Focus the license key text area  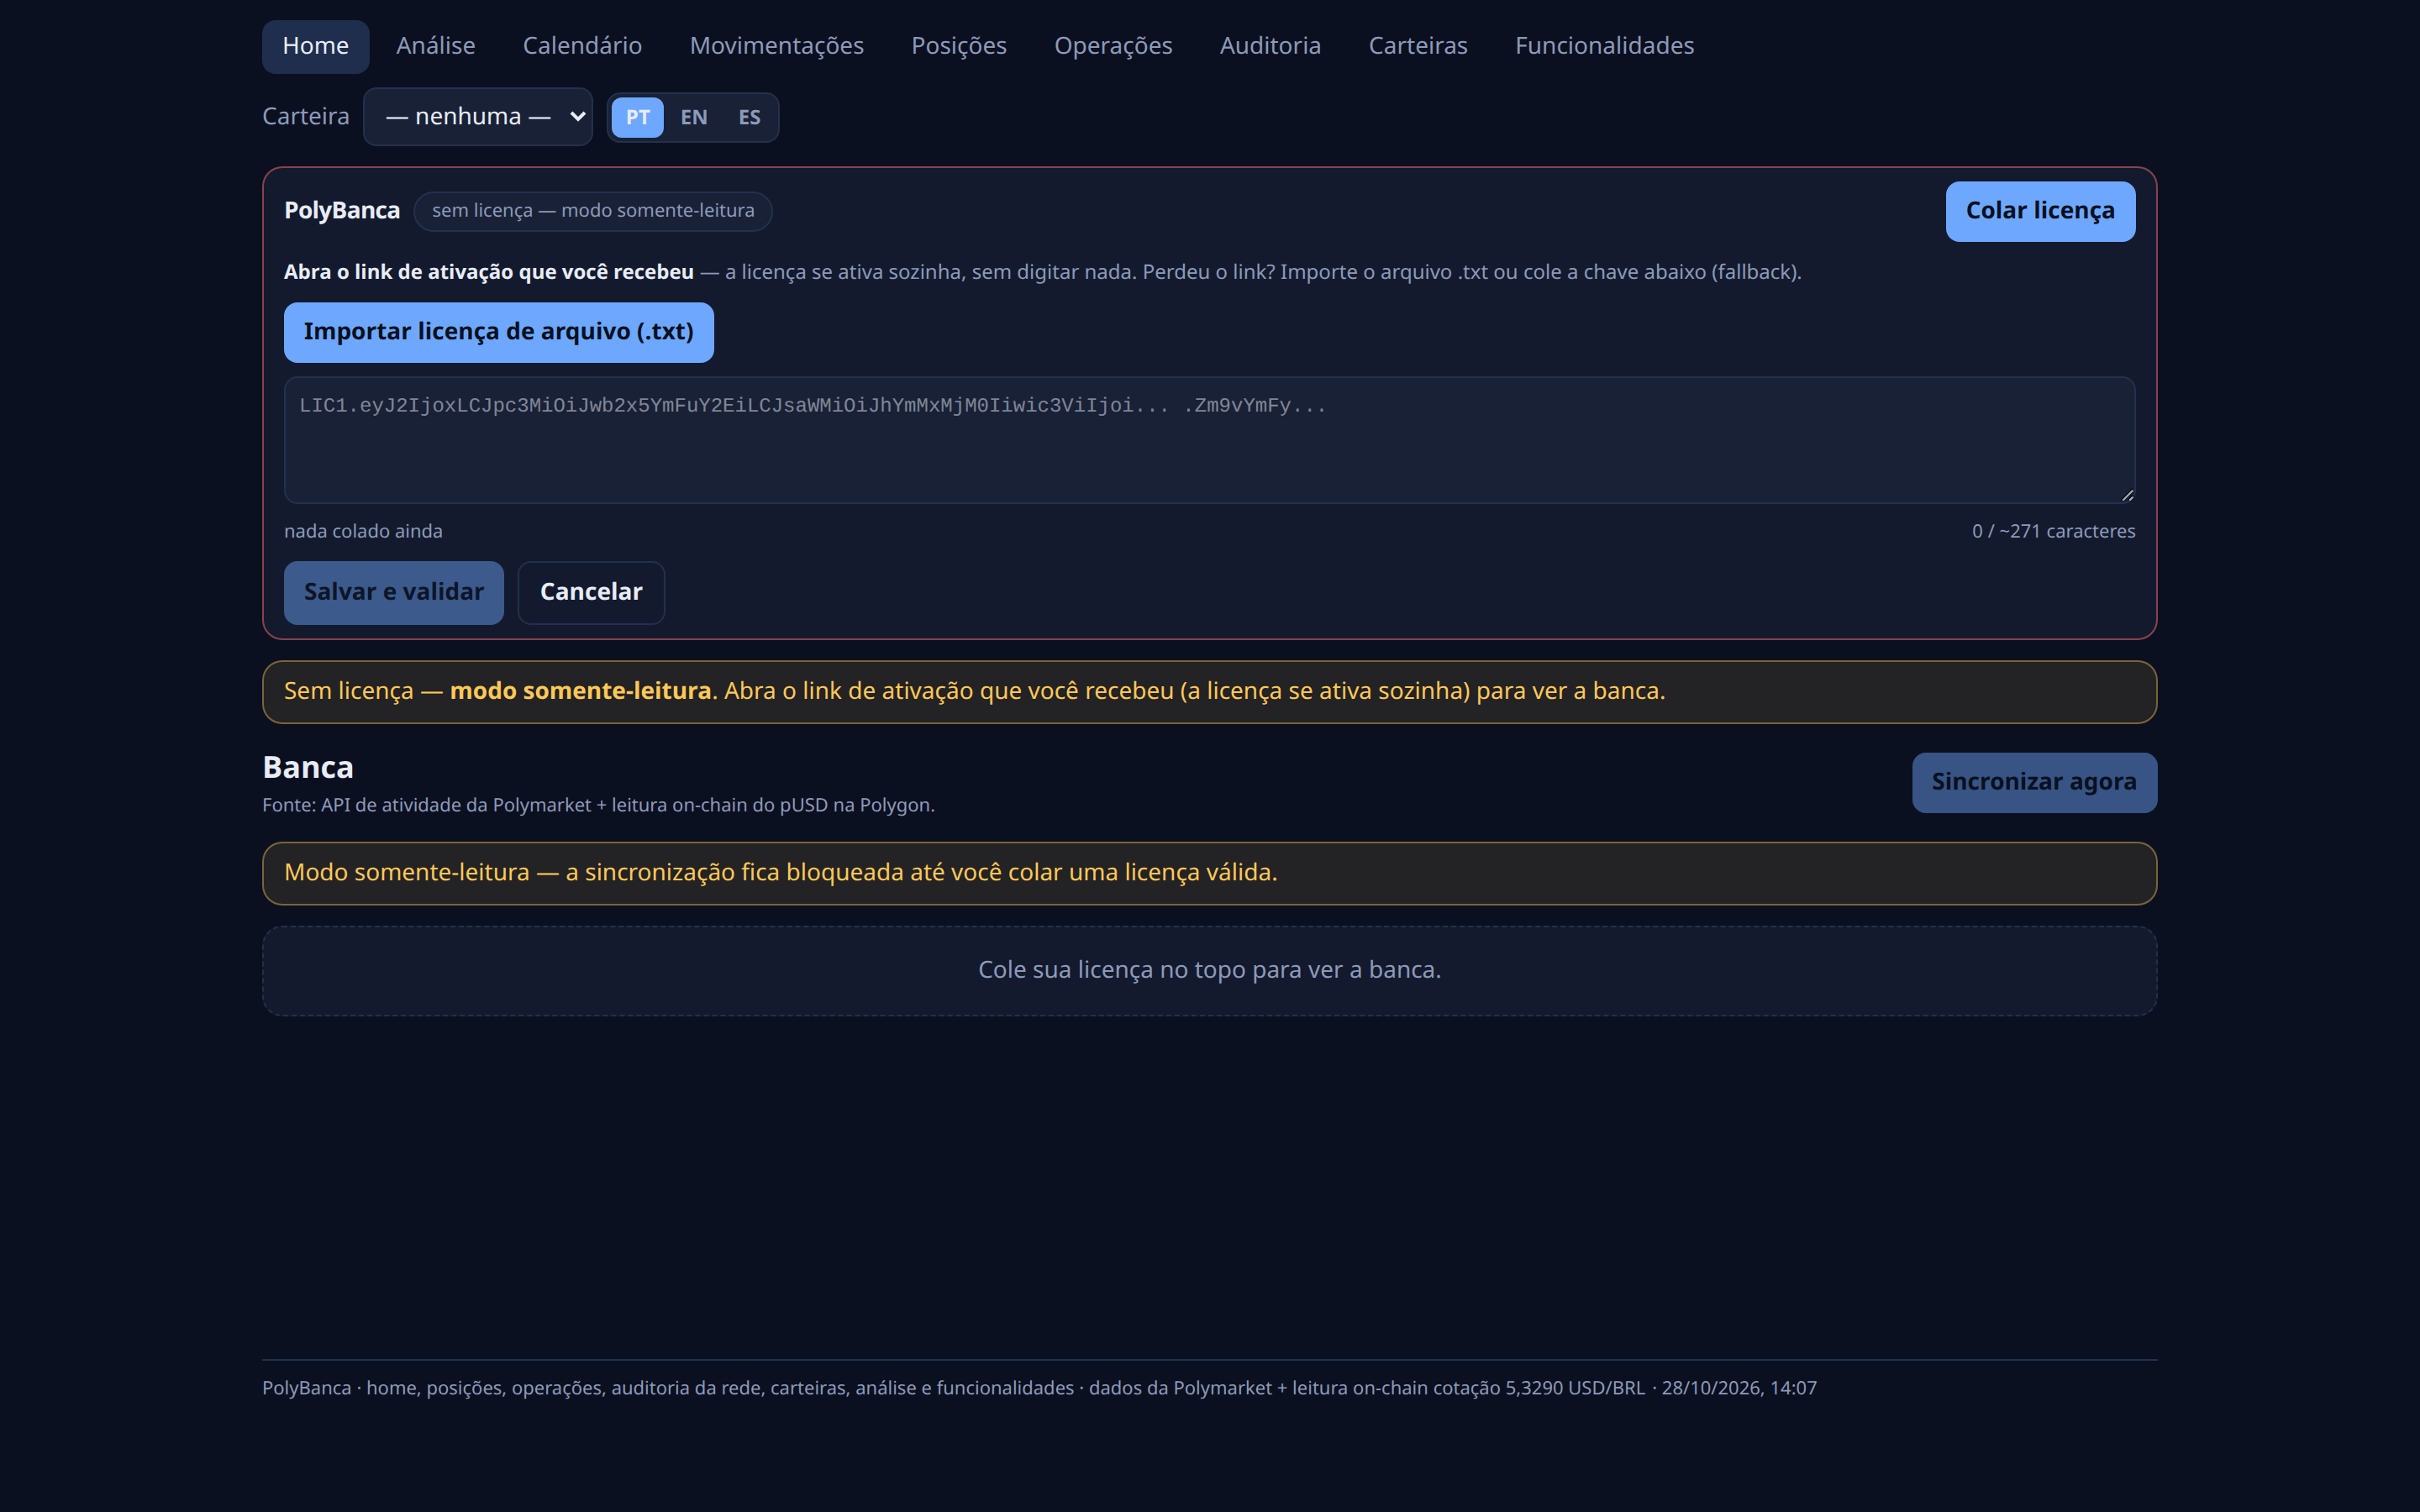pyautogui.click(x=1209, y=440)
